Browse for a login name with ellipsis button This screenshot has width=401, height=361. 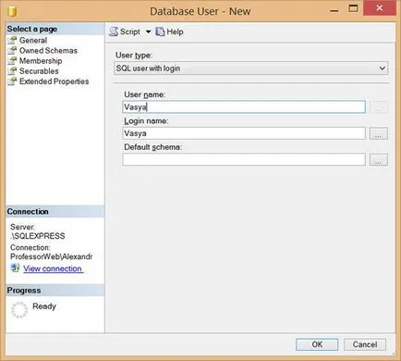(x=379, y=133)
